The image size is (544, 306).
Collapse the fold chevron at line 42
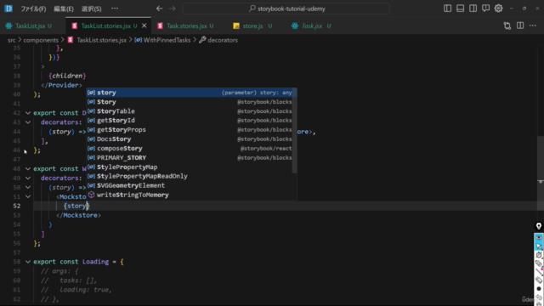click(28, 113)
